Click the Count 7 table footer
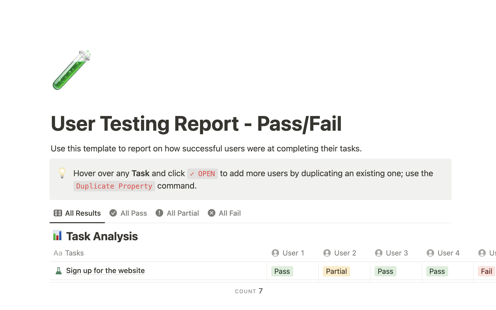Viewport: 496px width, 310px height. 249,291
